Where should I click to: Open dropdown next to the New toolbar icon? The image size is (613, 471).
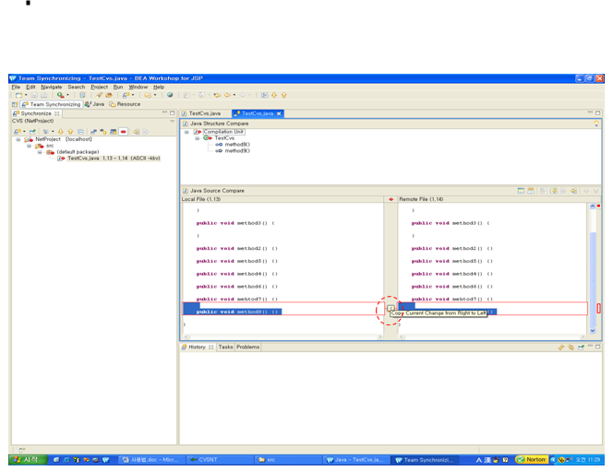pyautogui.click(x=26, y=95)
